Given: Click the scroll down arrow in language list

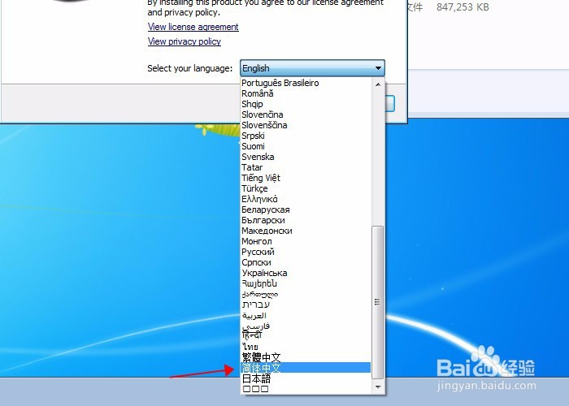Looking at the screenshot, I should point(378,387).
